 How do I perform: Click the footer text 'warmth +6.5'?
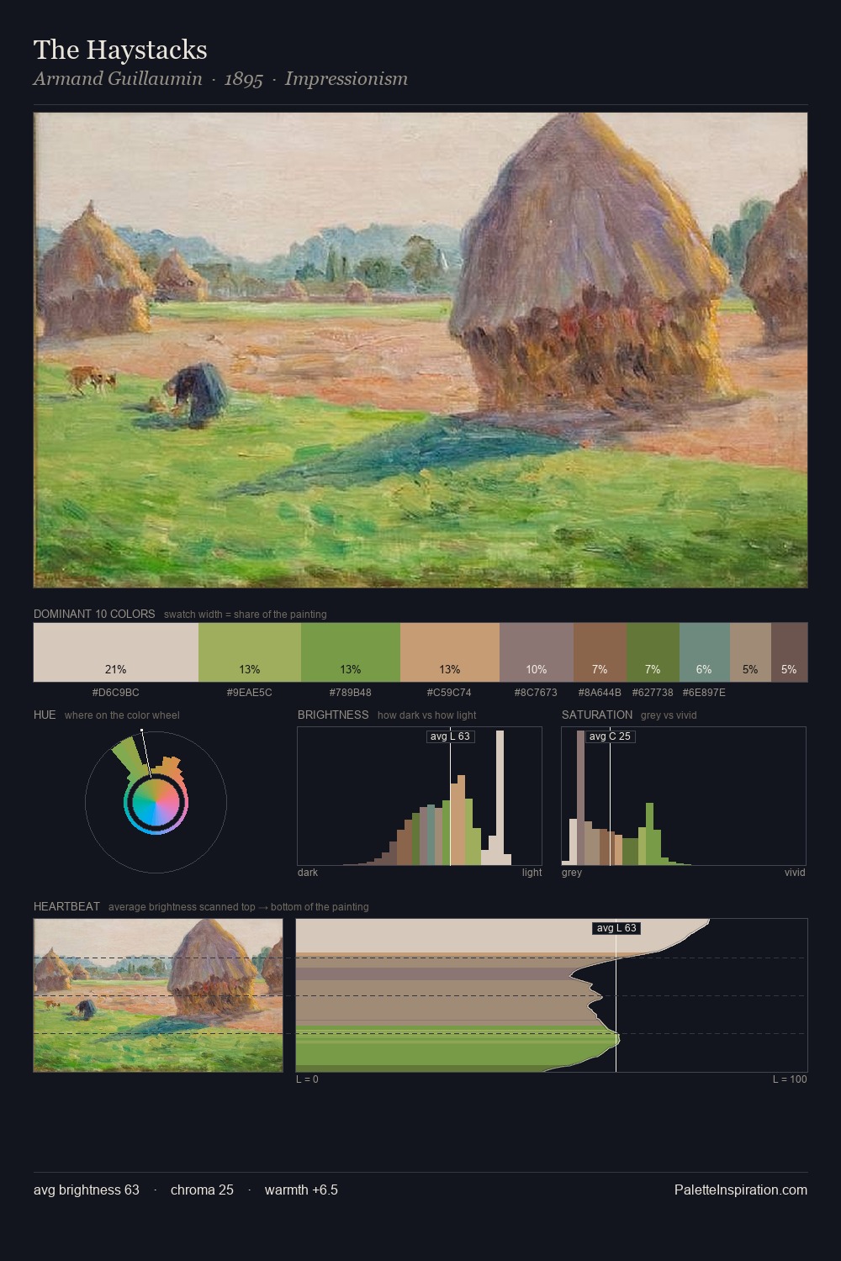301,1190
